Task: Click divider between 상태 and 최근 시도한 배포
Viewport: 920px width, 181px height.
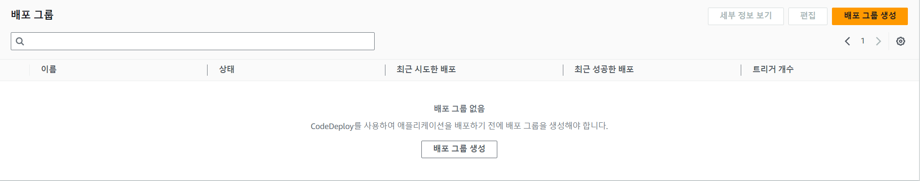Action: pyautogui.click(x=385, y=70)
